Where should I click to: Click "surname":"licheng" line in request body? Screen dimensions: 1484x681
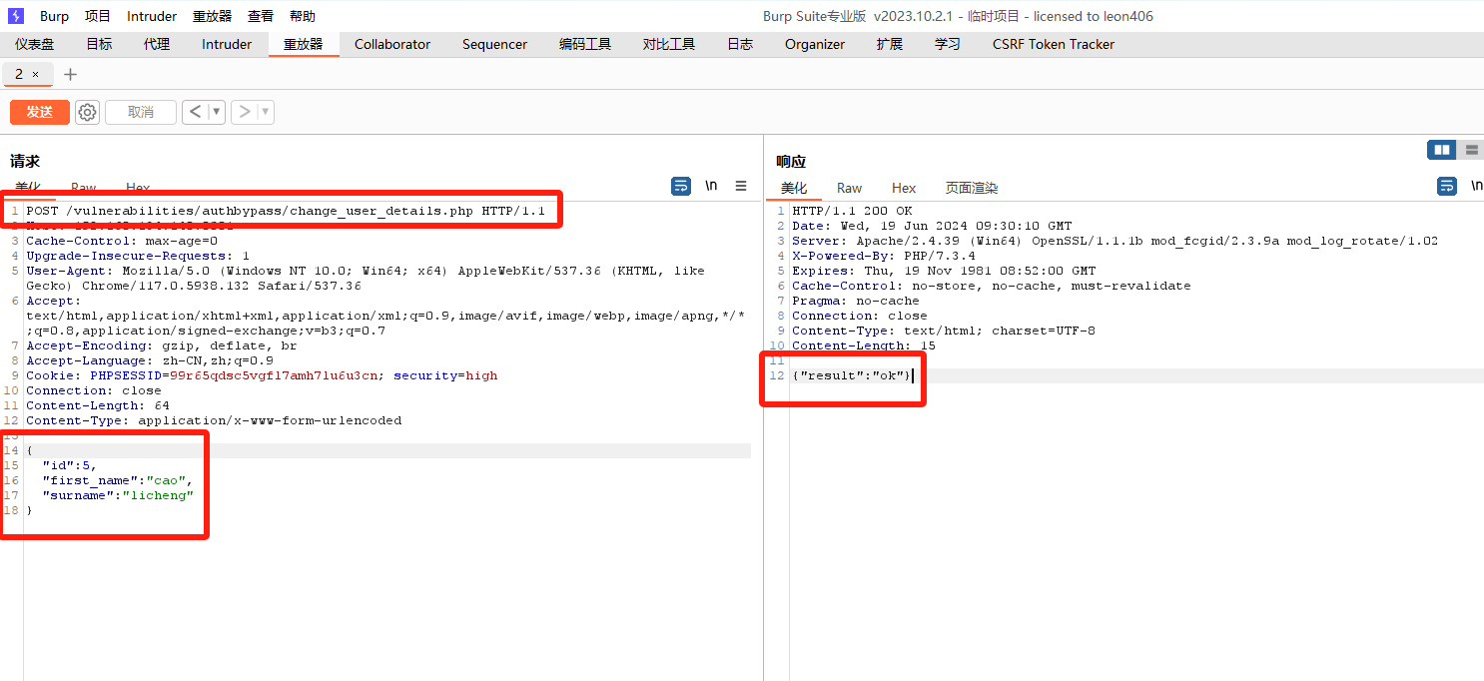click(118, 495)
